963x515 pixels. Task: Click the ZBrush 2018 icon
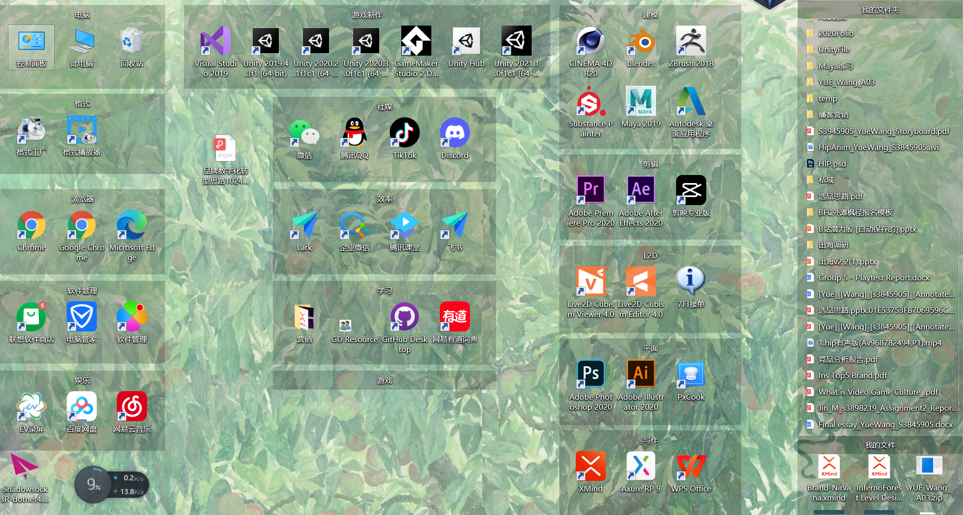(691, 42)
